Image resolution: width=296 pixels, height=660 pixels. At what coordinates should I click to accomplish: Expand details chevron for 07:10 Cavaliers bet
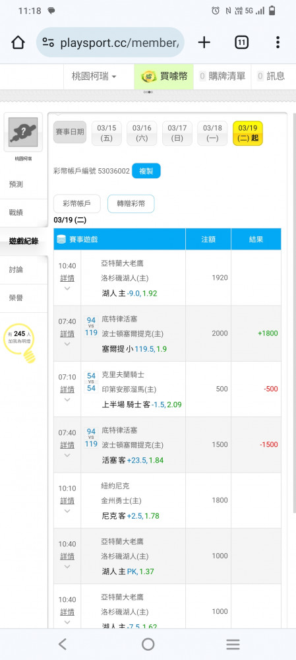tap(67, 399)
